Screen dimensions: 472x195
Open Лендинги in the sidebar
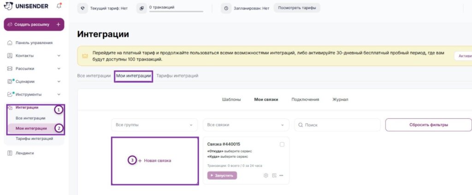click(x=25, y=153)
